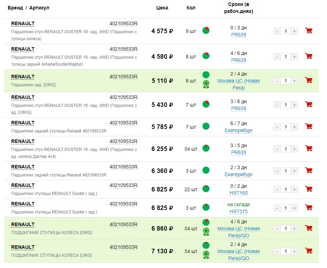Screen dimensions: 327x268
Task: Click the '9 шт' quantity cell
Action: point(191,31)
